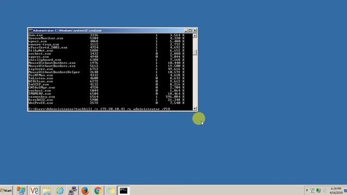Click memory value in explorer.exe row

(176, 69)
